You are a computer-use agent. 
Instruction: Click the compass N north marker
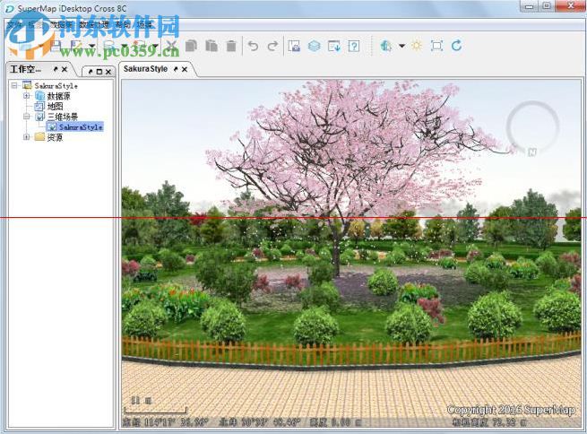point(532,152)
